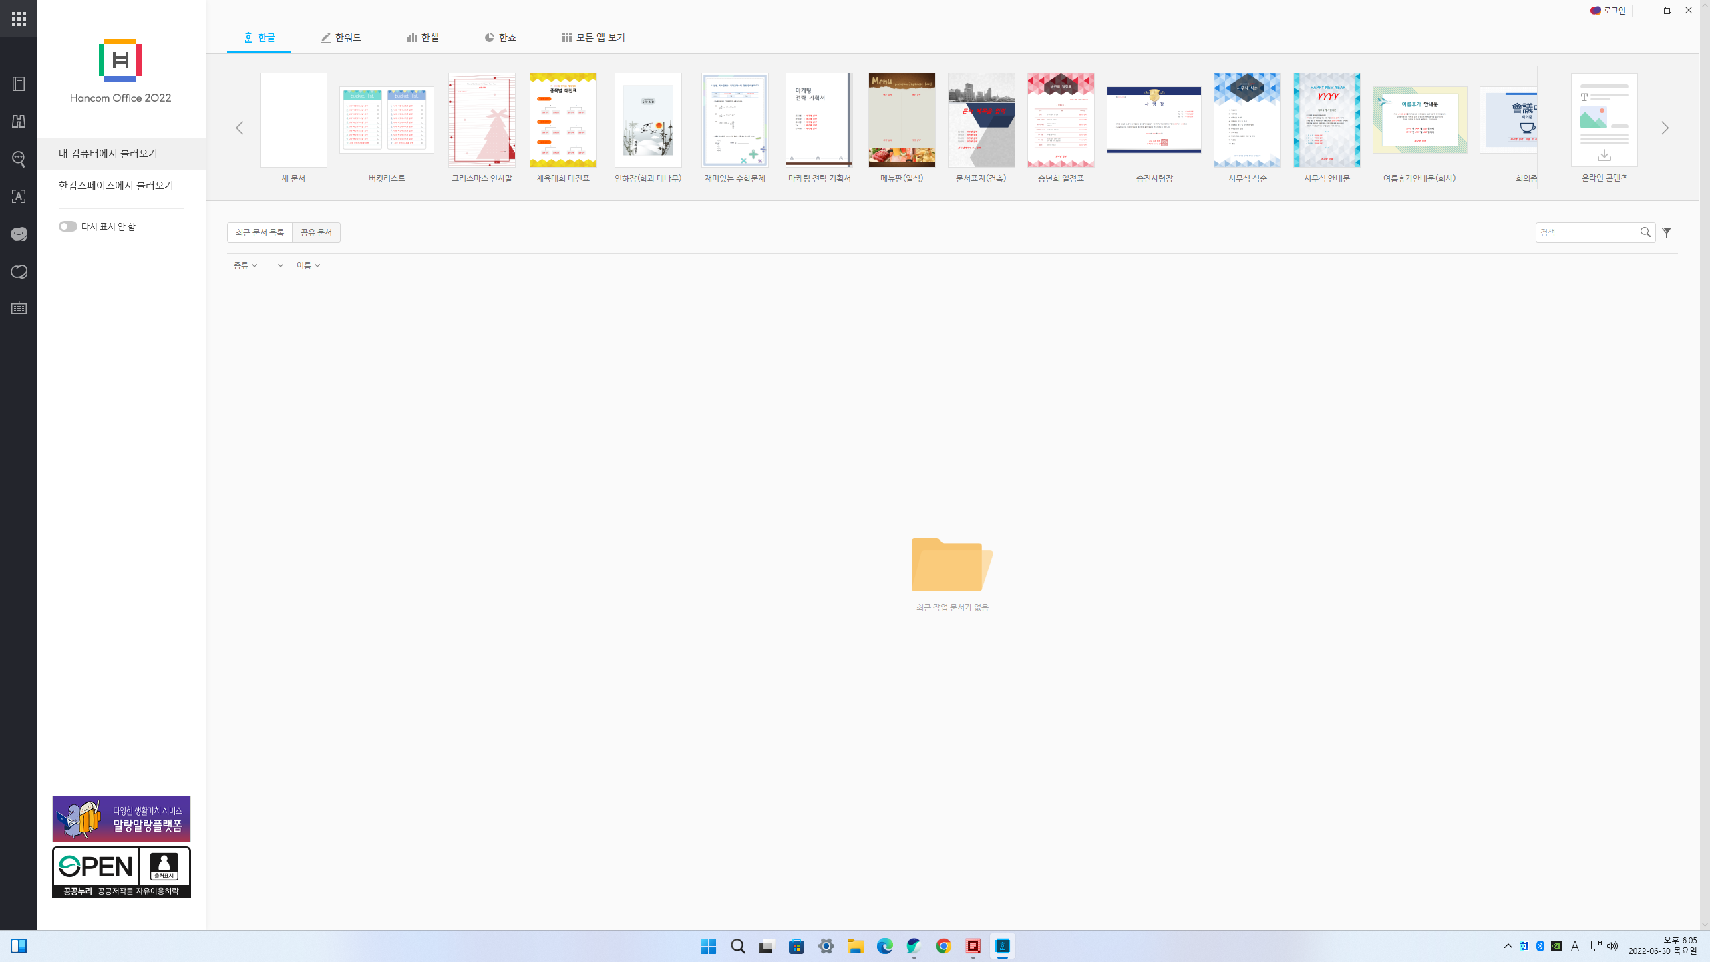The width and height of the screenshot is (1710, 962).
Task: Click the filter funnel icon beside search
Action: coord(1667,232)
